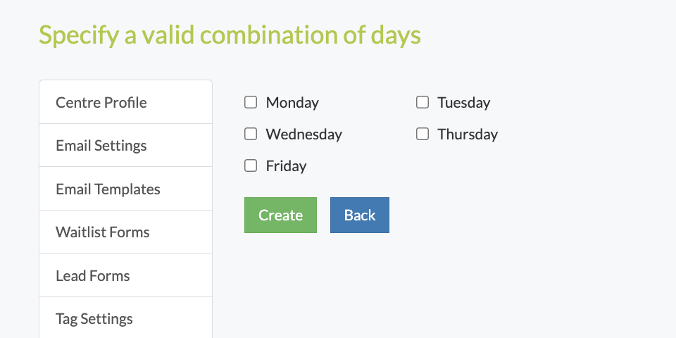Check the Wednesday box
This screenshot has width=676, height=338.
click(251, 134)
